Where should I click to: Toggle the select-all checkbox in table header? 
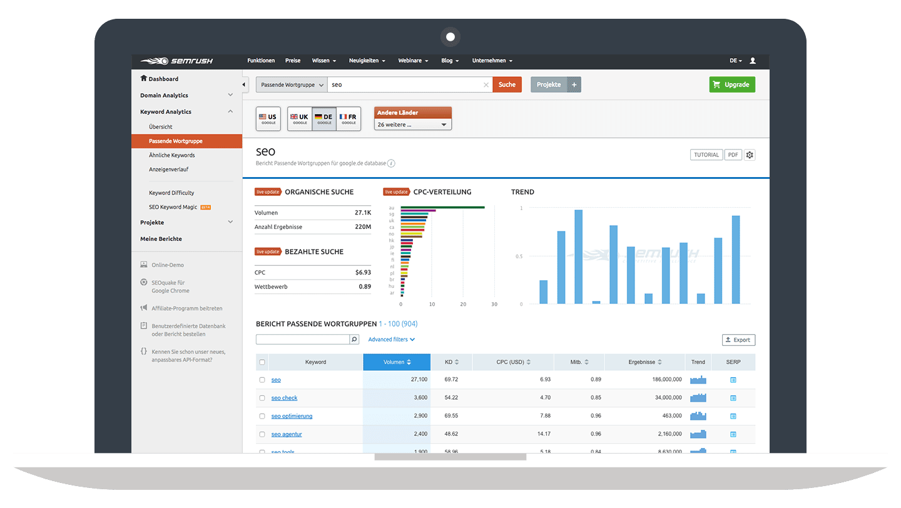pos(262,362)
